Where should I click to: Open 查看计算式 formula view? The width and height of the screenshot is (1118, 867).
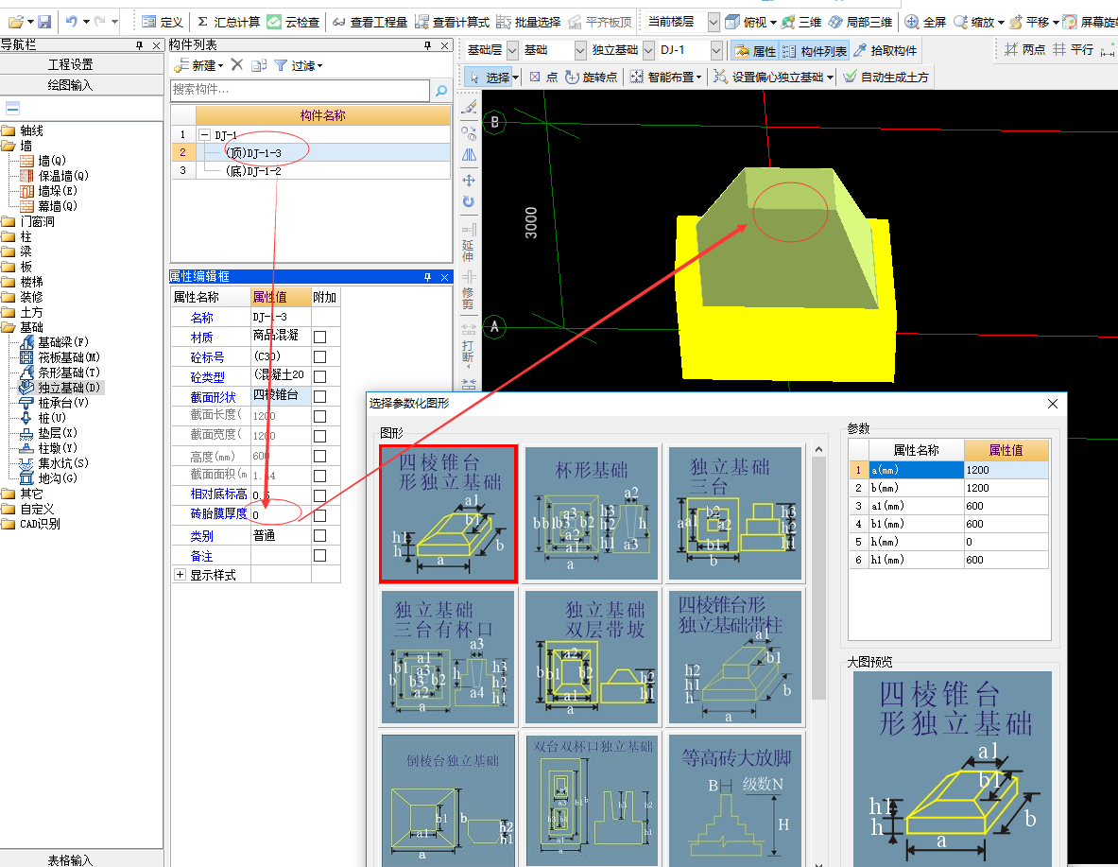pos(452,22)
